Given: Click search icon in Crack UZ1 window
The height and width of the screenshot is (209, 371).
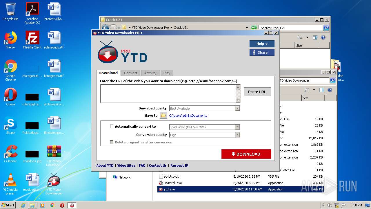Looking at the screenshot, I should point(326,28).
